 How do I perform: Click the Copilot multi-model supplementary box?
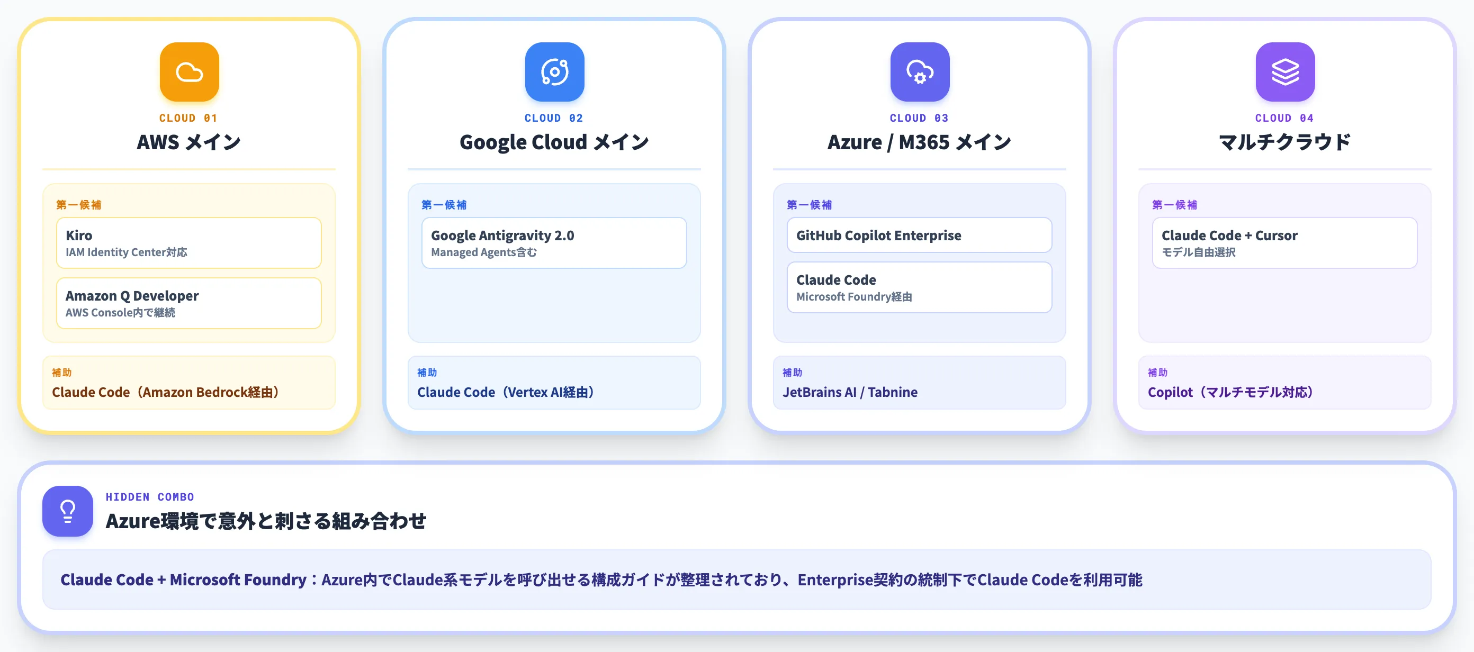click(x=1284, y=383)
